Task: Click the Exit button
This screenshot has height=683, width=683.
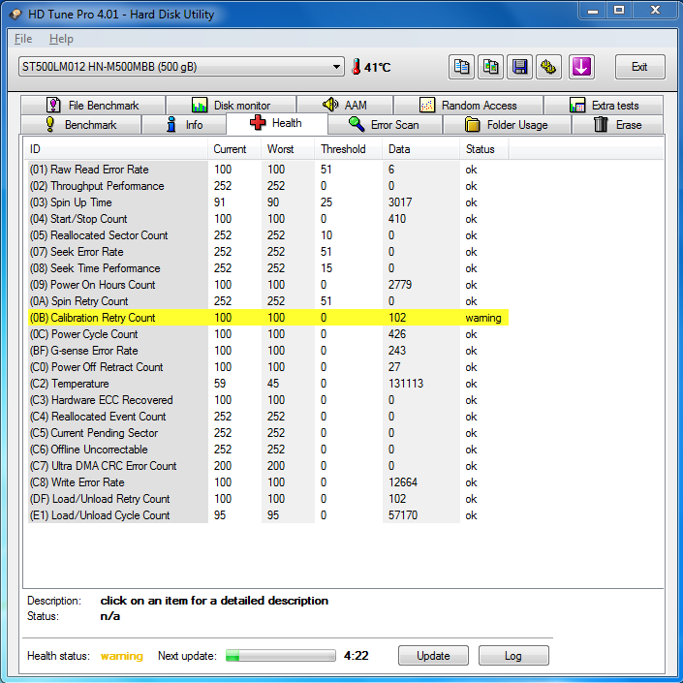Action: point(639,67)
